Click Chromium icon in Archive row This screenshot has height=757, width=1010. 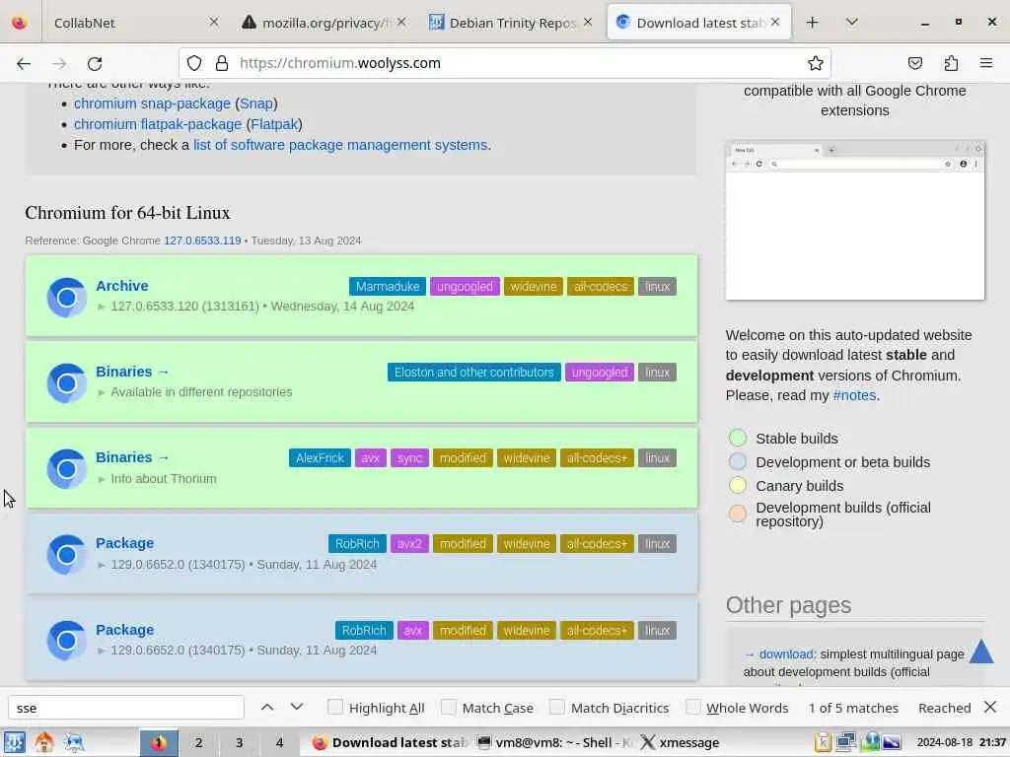click(66, 298)
